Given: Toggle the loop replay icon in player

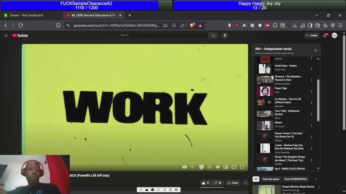Looking at the screenshot, I should point(193,167).
